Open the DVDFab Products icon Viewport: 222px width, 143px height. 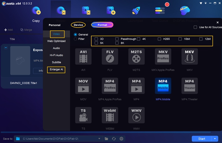[185, 10]
